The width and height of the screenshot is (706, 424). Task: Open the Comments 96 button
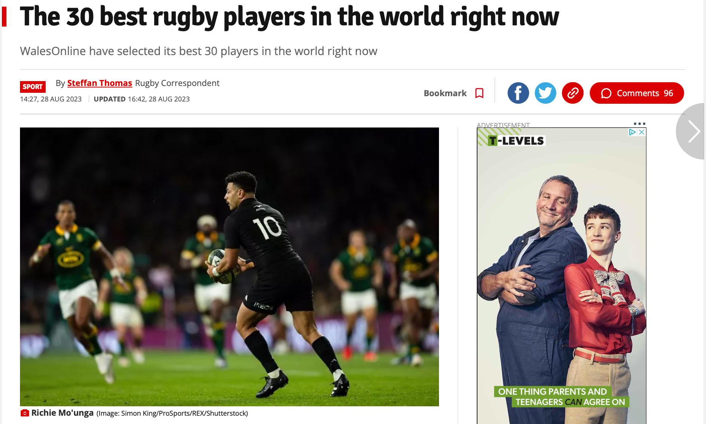(637, 93)
